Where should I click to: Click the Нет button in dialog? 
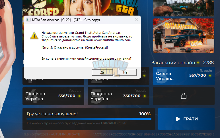[126, 72]
